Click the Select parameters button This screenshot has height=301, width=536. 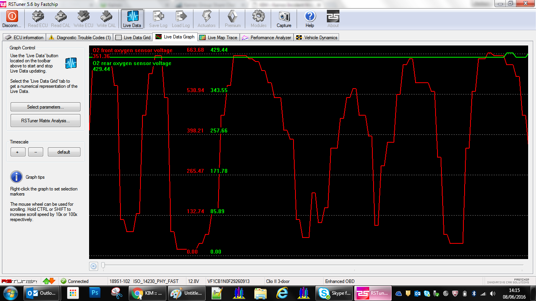[45, 107]
